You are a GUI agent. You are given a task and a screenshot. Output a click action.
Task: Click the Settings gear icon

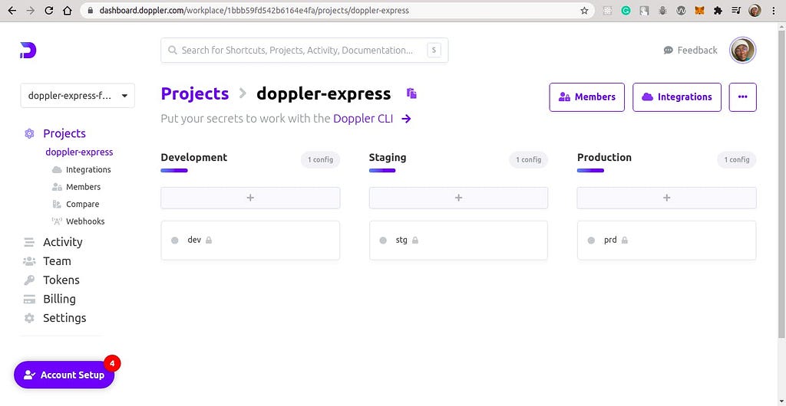click(x=30, y=318)
